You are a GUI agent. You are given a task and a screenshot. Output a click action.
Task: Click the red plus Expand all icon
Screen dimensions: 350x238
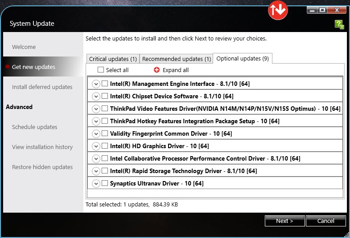click(156, 70)
